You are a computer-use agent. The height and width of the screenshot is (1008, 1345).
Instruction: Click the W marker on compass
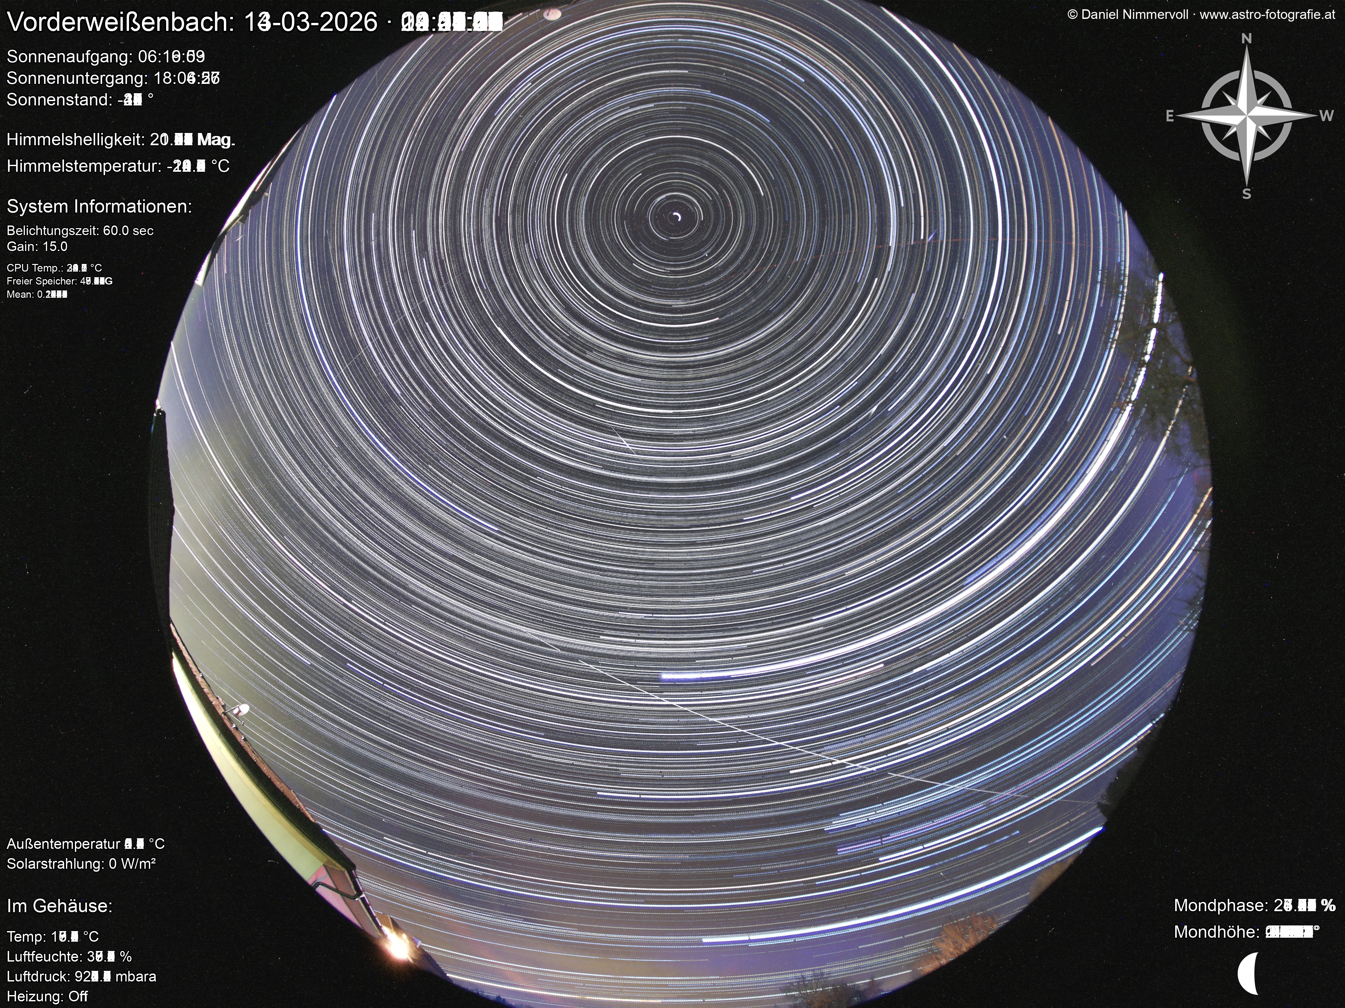tap(1326, 116)
